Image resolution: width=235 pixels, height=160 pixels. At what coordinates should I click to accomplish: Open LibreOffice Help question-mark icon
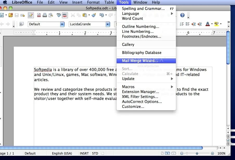[x=182, y=15]
